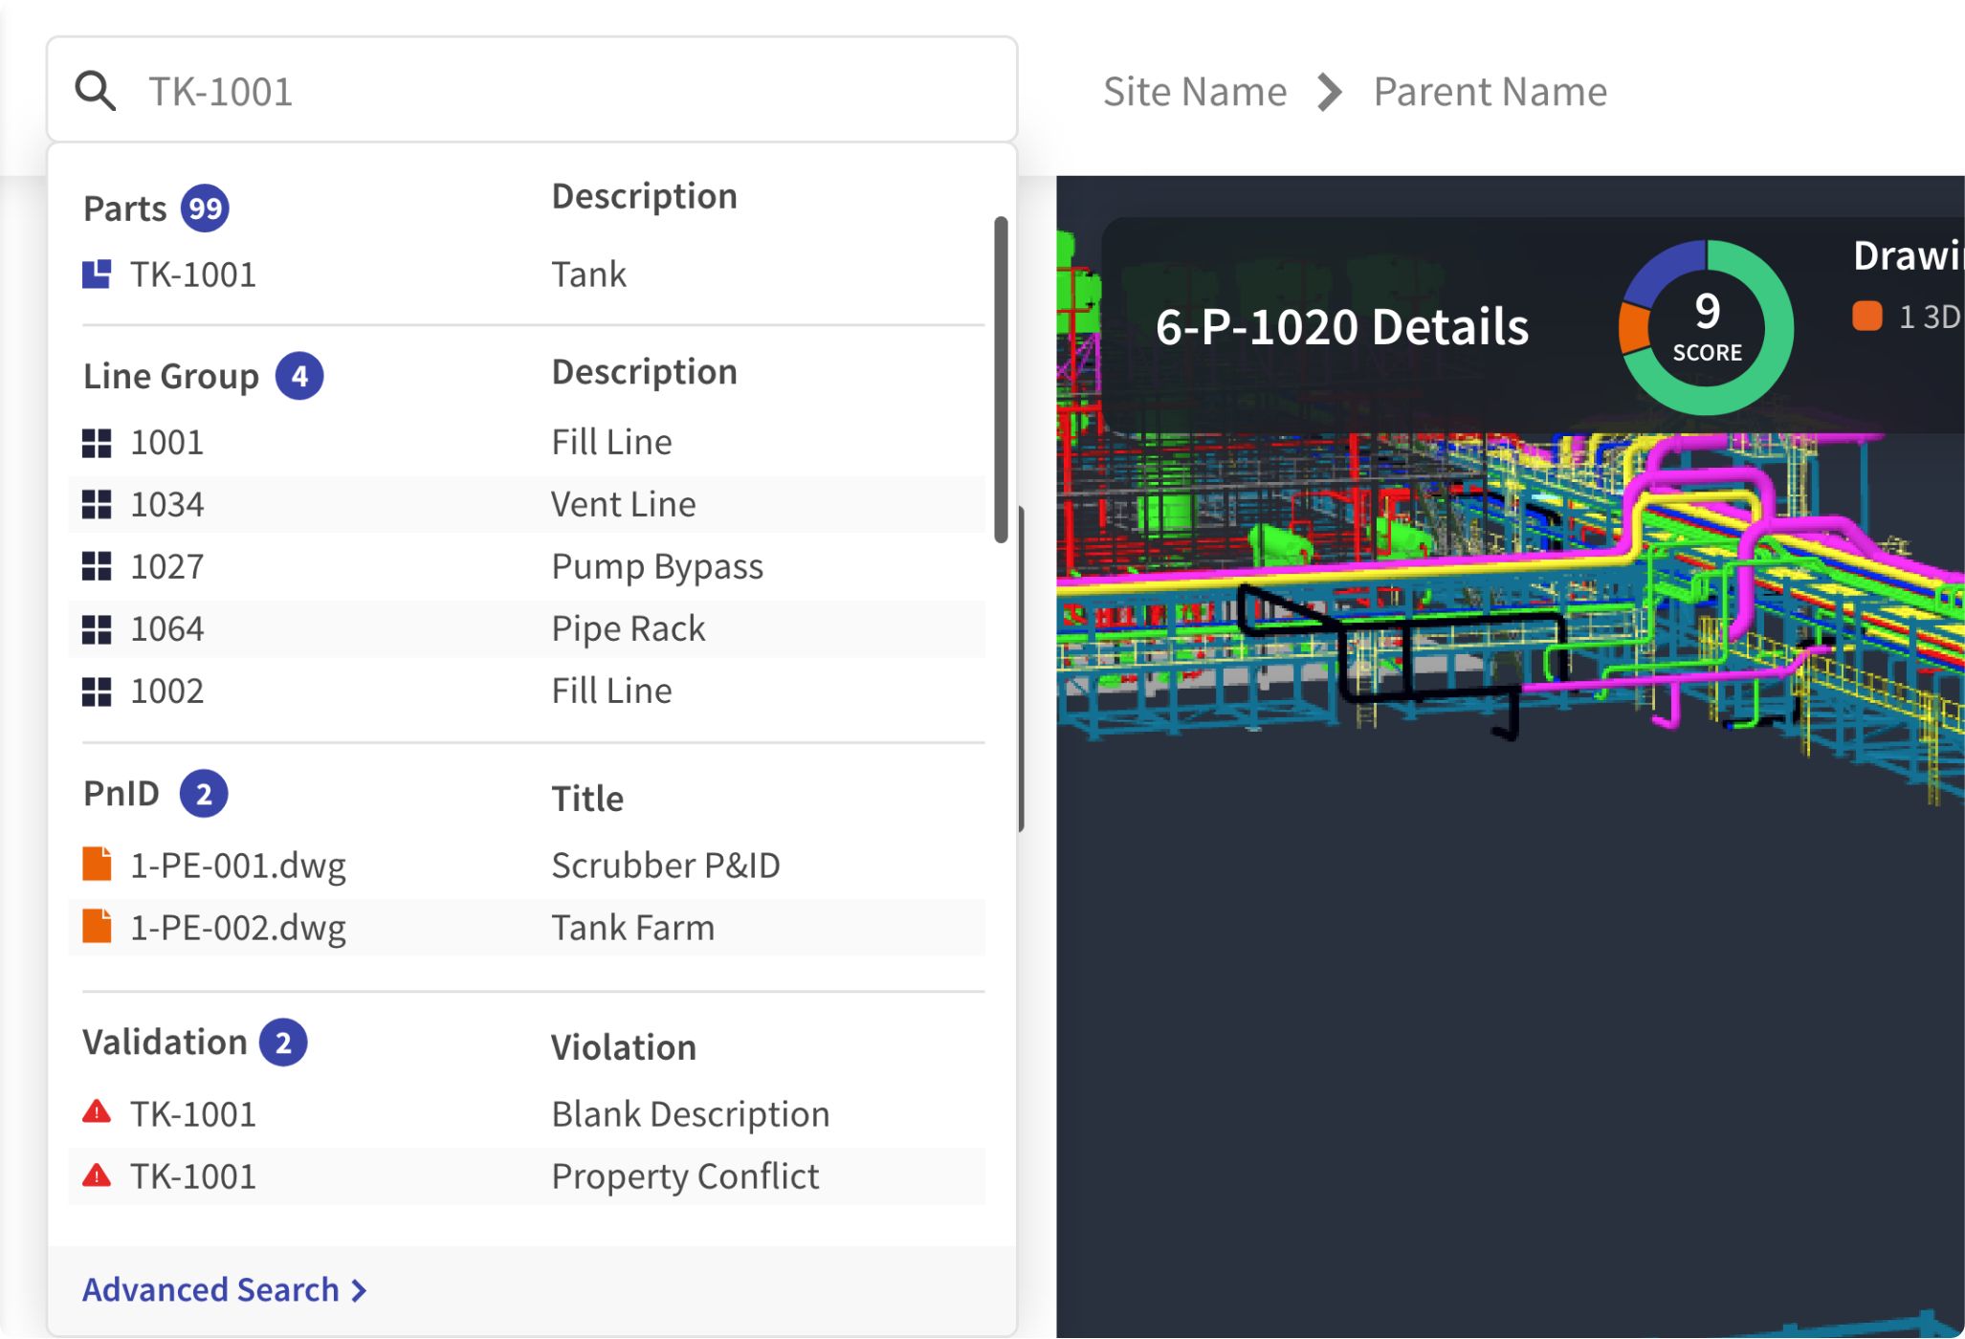Click the grid icon beside Vent Line 1034

pyautogui.click(x=99, y=504)
